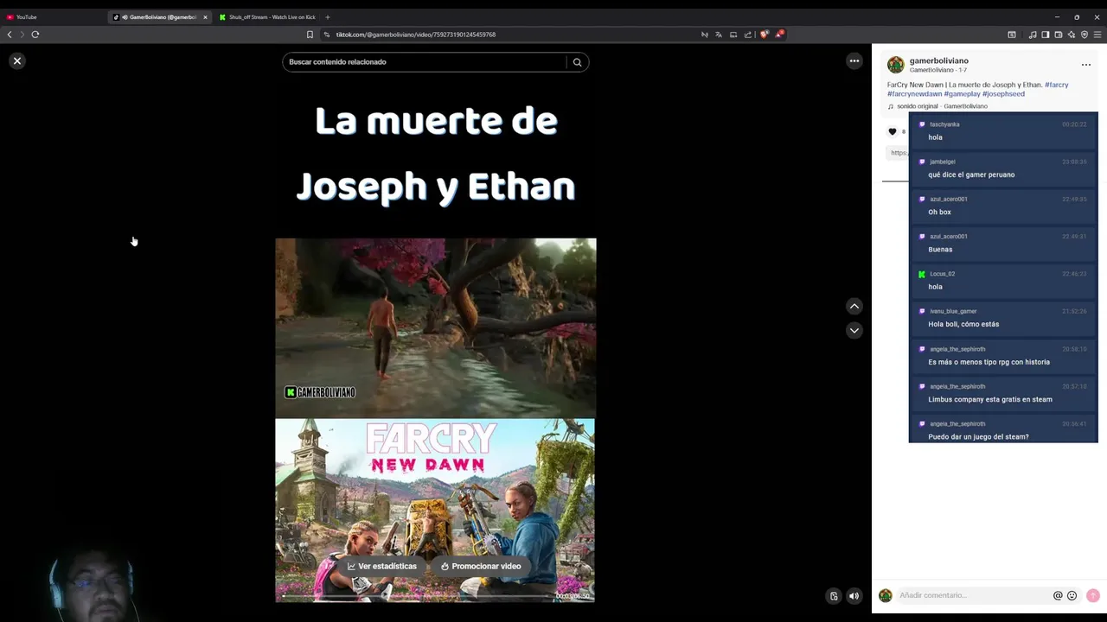1107x622 pixels.
Task: Open the Leo AI sparkle icon
Action: click(x=1071, y=35)
